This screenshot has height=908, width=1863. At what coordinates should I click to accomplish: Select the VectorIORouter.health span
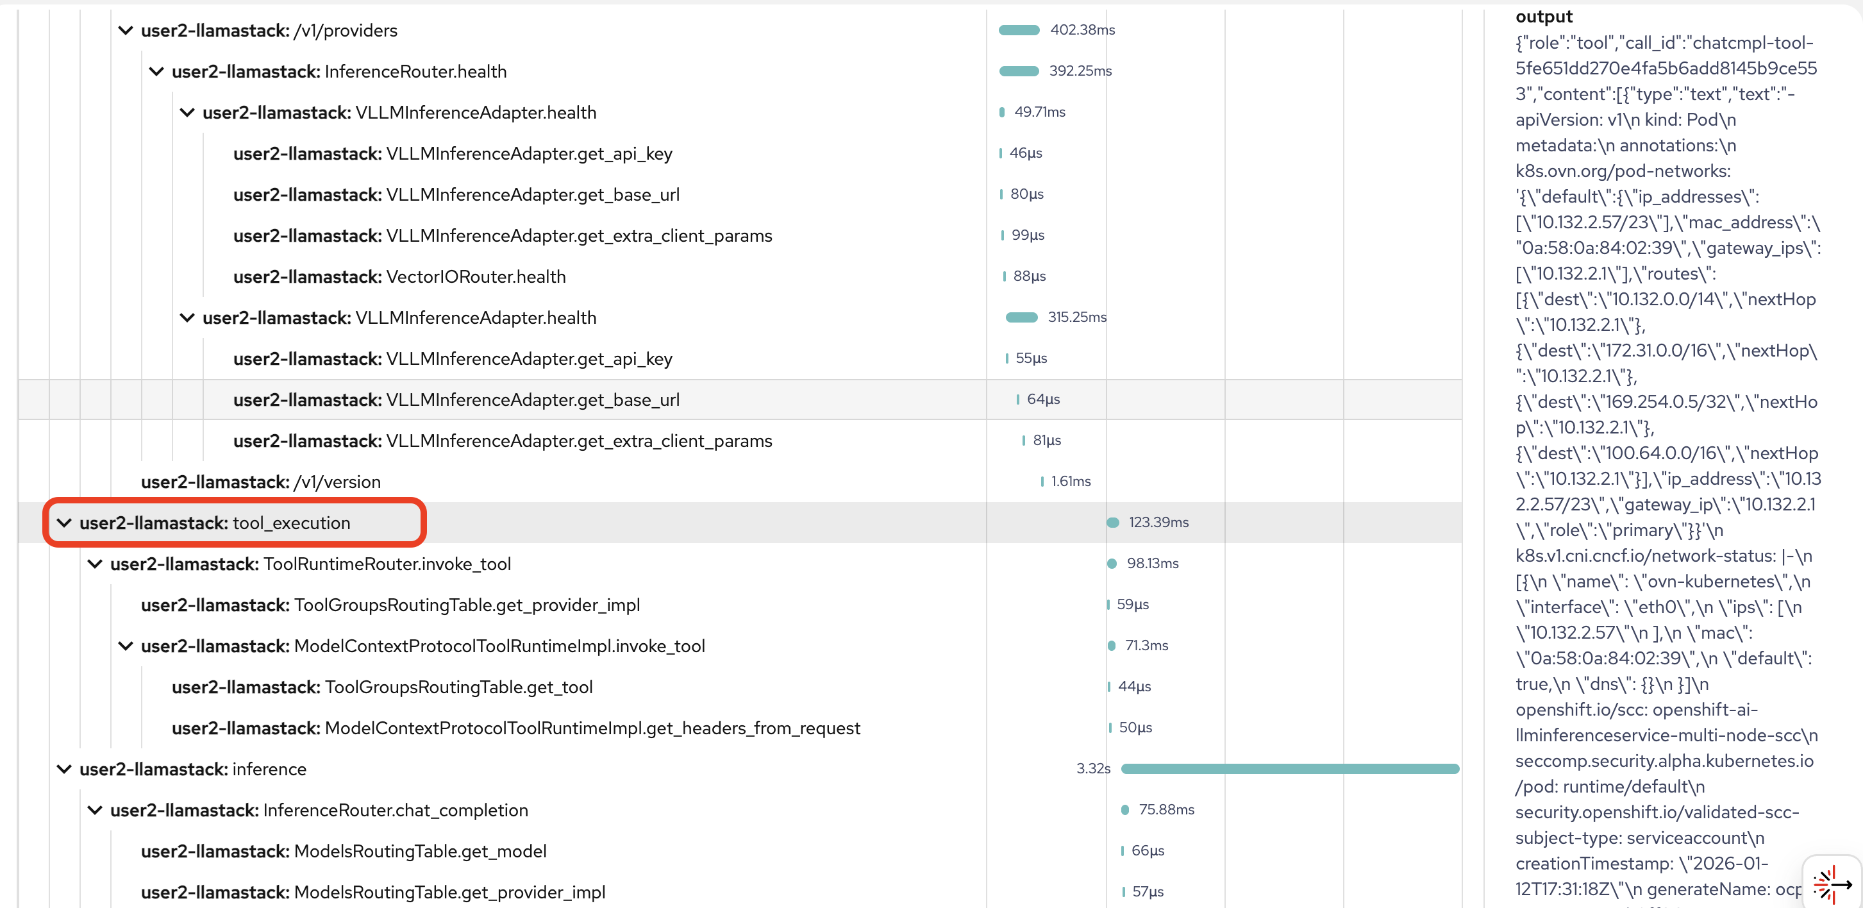(x=399, y=277)
